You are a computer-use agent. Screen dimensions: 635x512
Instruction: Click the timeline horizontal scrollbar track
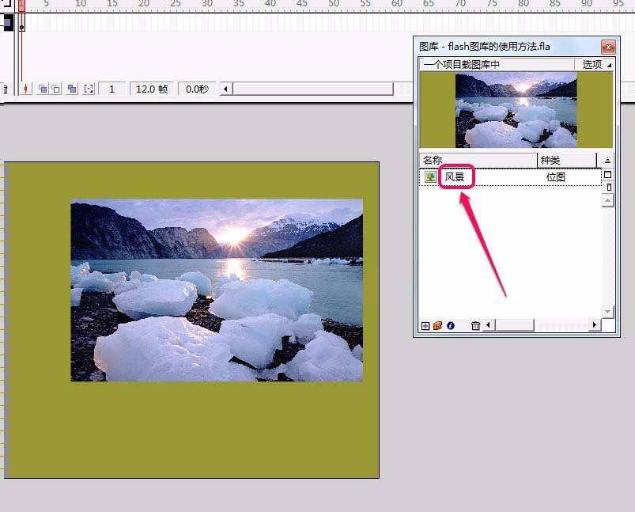(312, 89)
